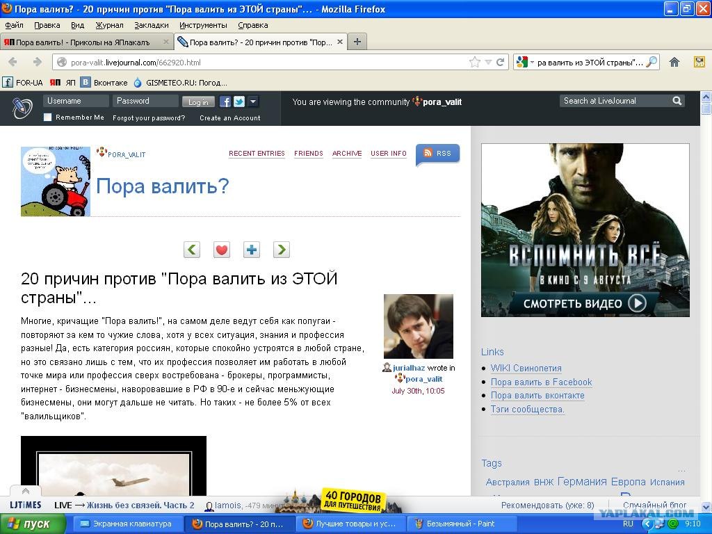Go to previous entry green arrow

[192, 250]
